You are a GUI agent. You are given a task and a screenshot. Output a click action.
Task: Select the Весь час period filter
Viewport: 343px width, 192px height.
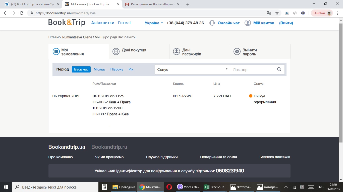81,69
